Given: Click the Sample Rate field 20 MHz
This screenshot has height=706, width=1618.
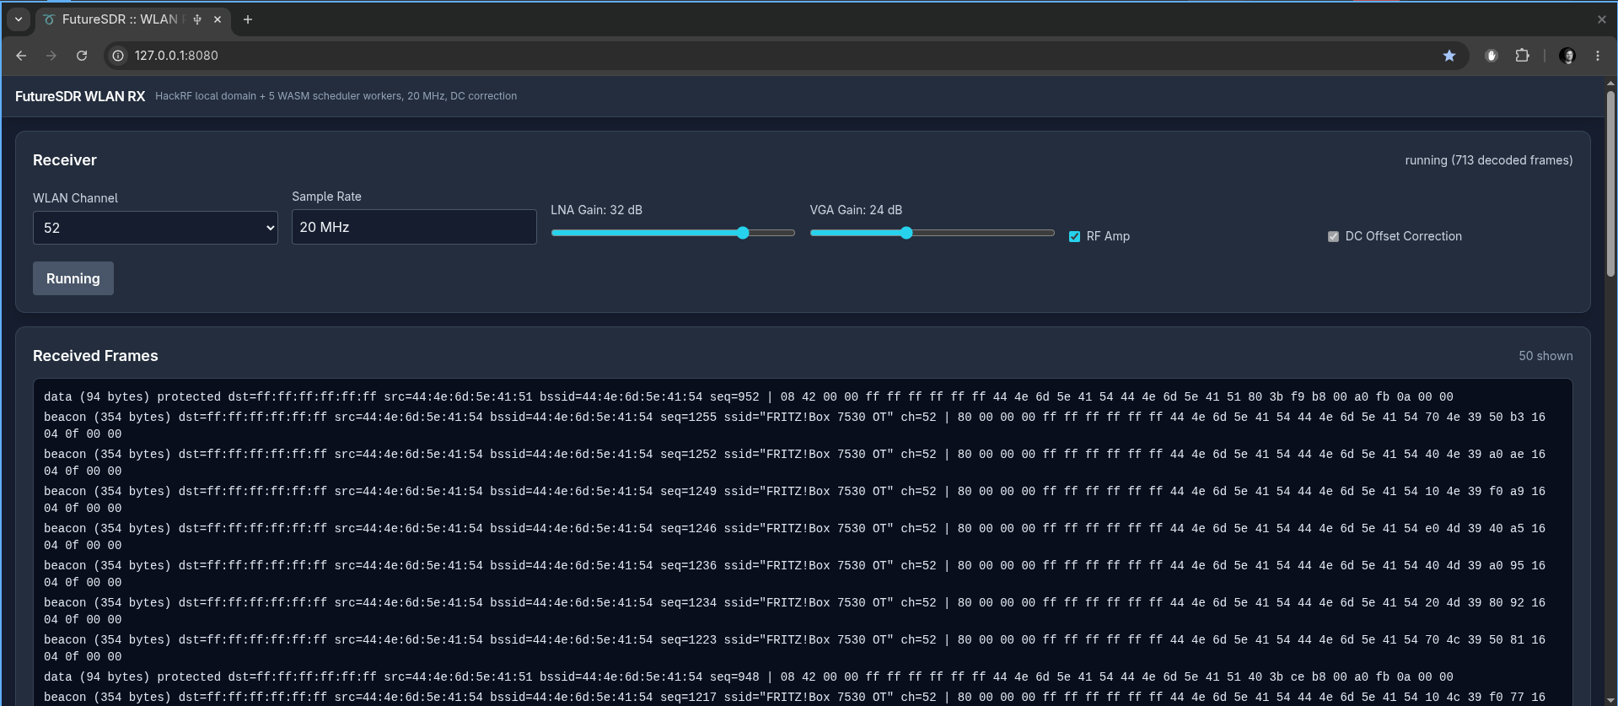Looking at the screenshot, I should pos(414,227).
